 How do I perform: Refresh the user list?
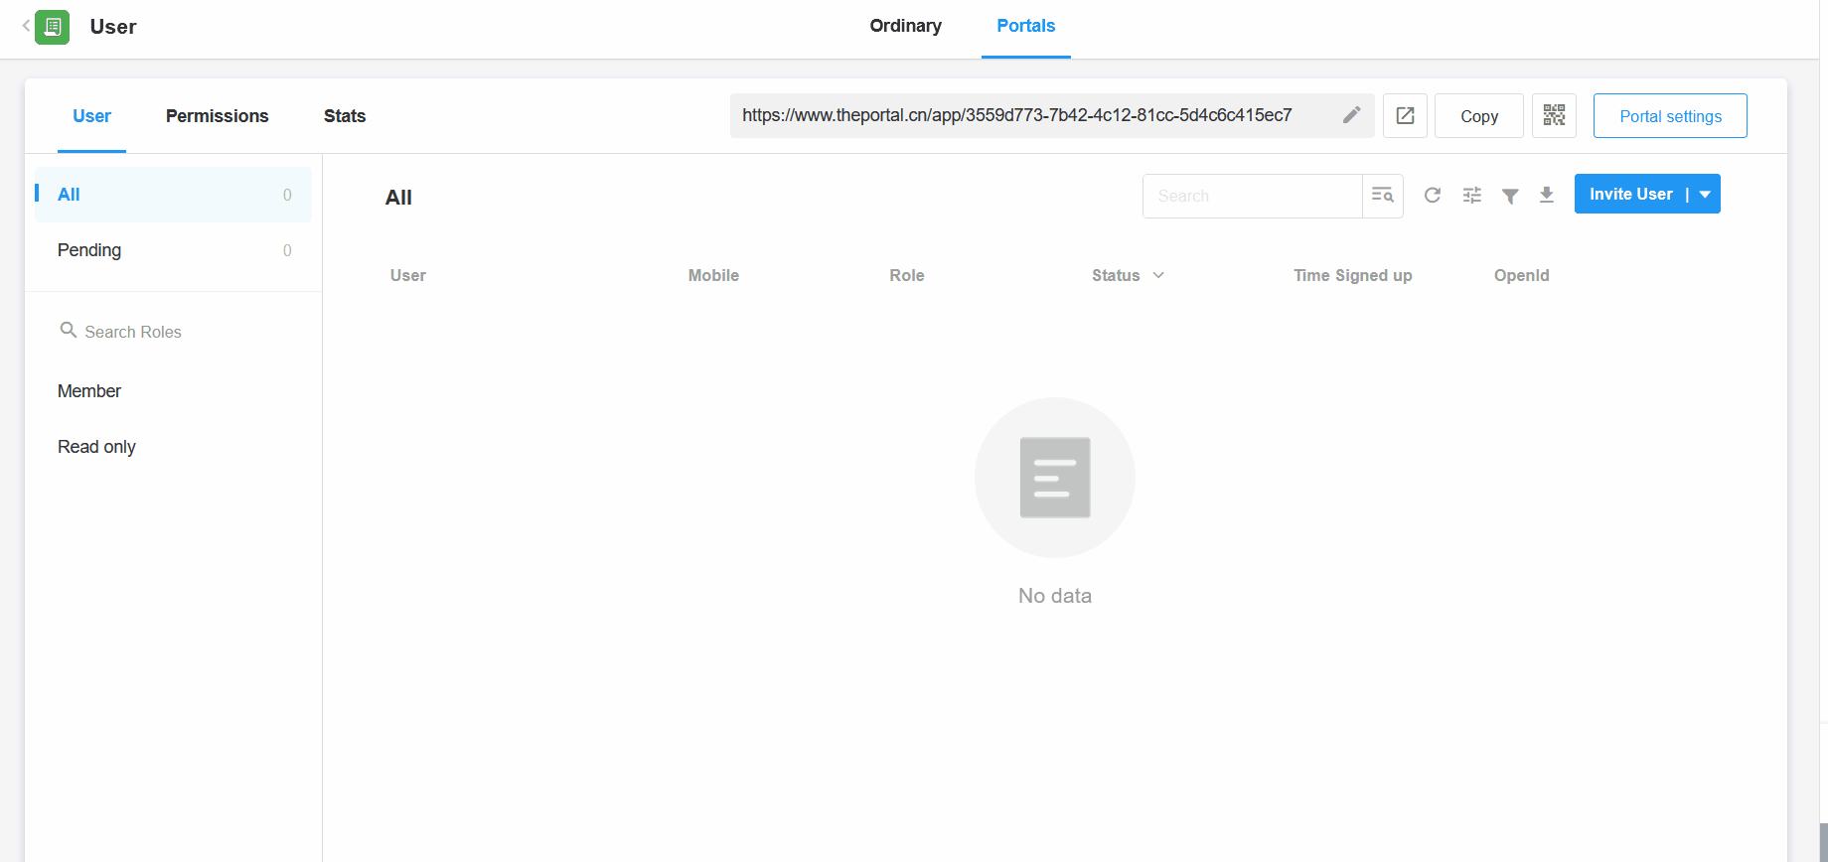tap(1432, 196)
